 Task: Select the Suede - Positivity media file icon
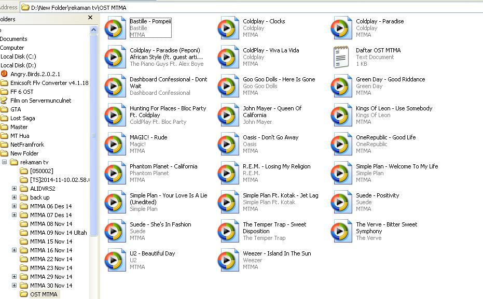pos(341,202)
